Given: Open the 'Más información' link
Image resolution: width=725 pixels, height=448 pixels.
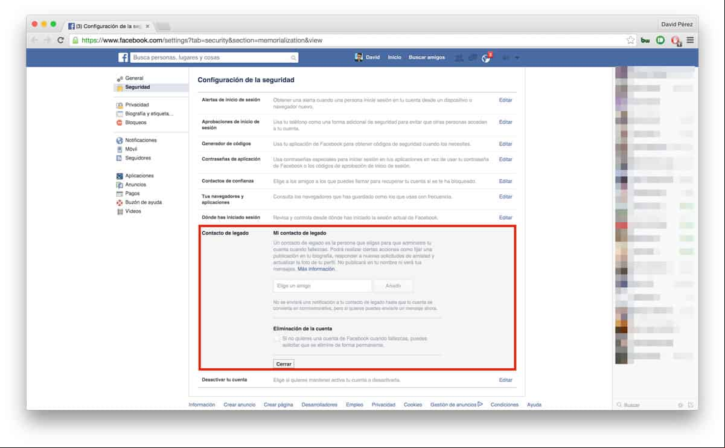Looking at the screenshot, I should (316, 269).
